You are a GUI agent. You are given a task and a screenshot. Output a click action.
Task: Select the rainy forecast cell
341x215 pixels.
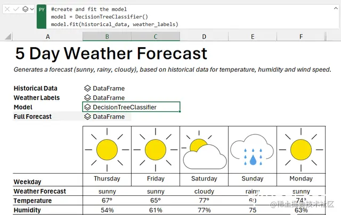[253, 191]
